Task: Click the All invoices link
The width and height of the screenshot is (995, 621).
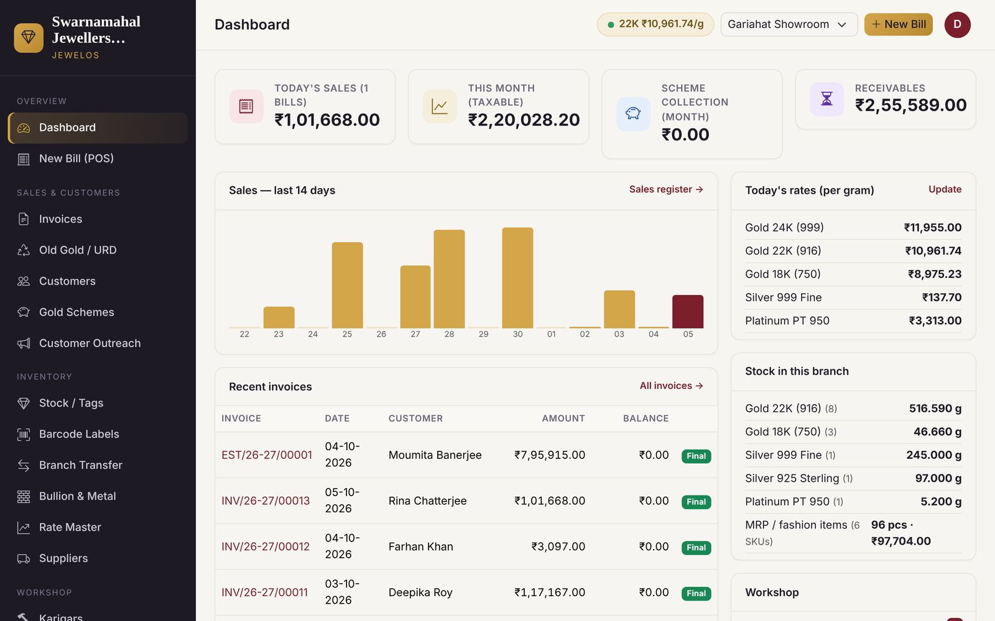Action: [671, 386]
